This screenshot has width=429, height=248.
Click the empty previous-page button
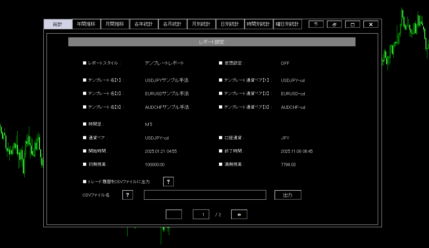(x=174, y=214)
